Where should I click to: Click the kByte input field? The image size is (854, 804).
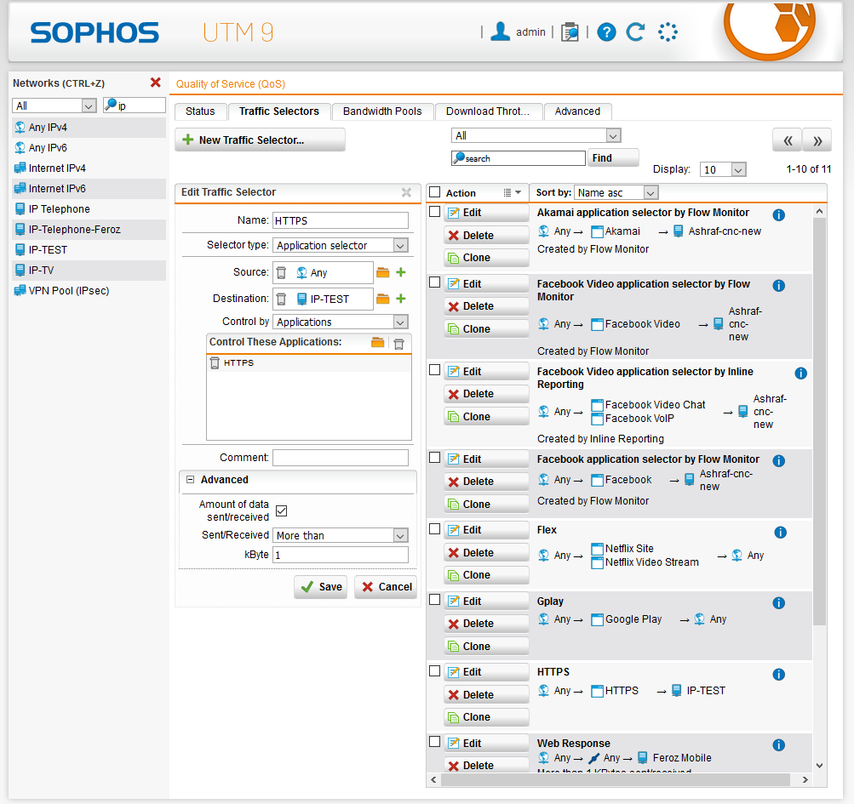point(341,556)
